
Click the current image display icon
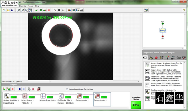[x=73, y=10]
